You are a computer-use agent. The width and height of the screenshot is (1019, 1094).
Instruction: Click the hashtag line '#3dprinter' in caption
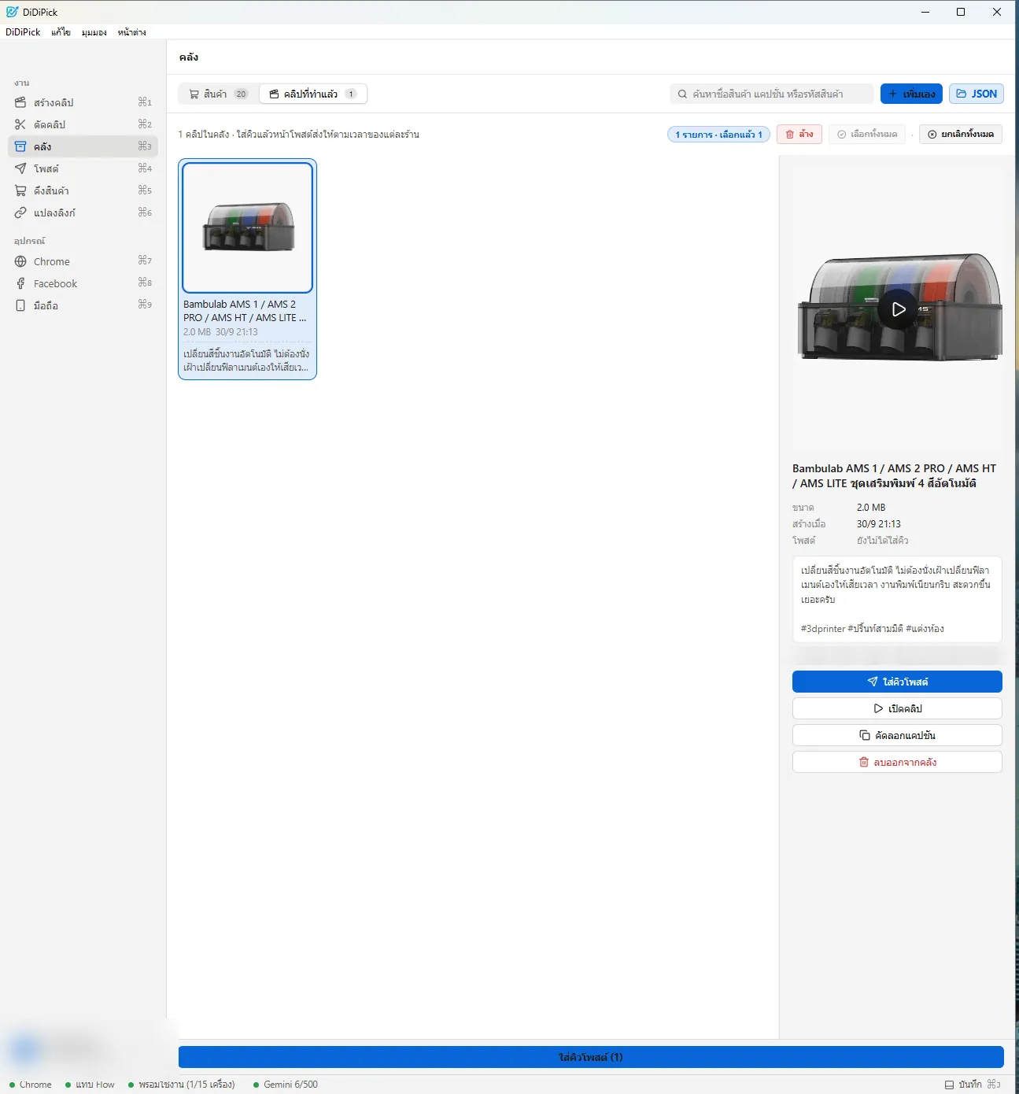click(x=873, y=629)
